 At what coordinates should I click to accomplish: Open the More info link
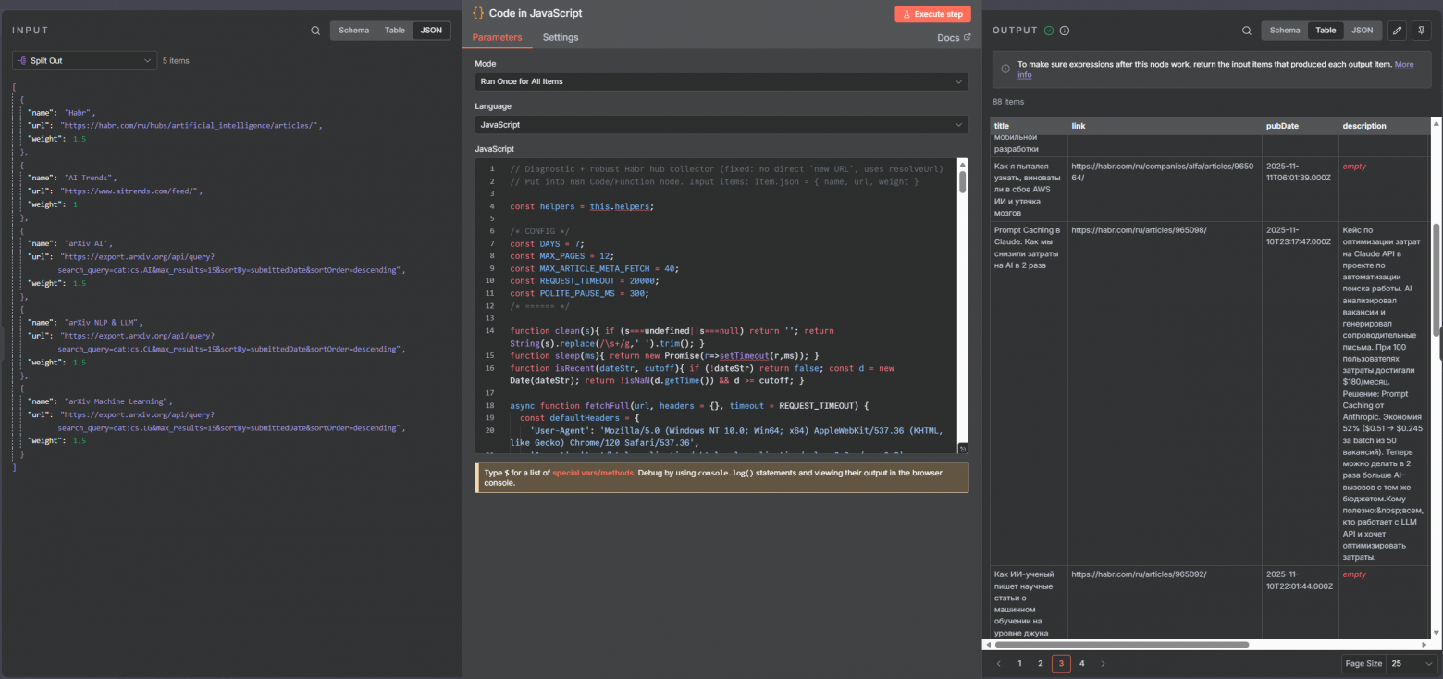(x=1403, y=65)
